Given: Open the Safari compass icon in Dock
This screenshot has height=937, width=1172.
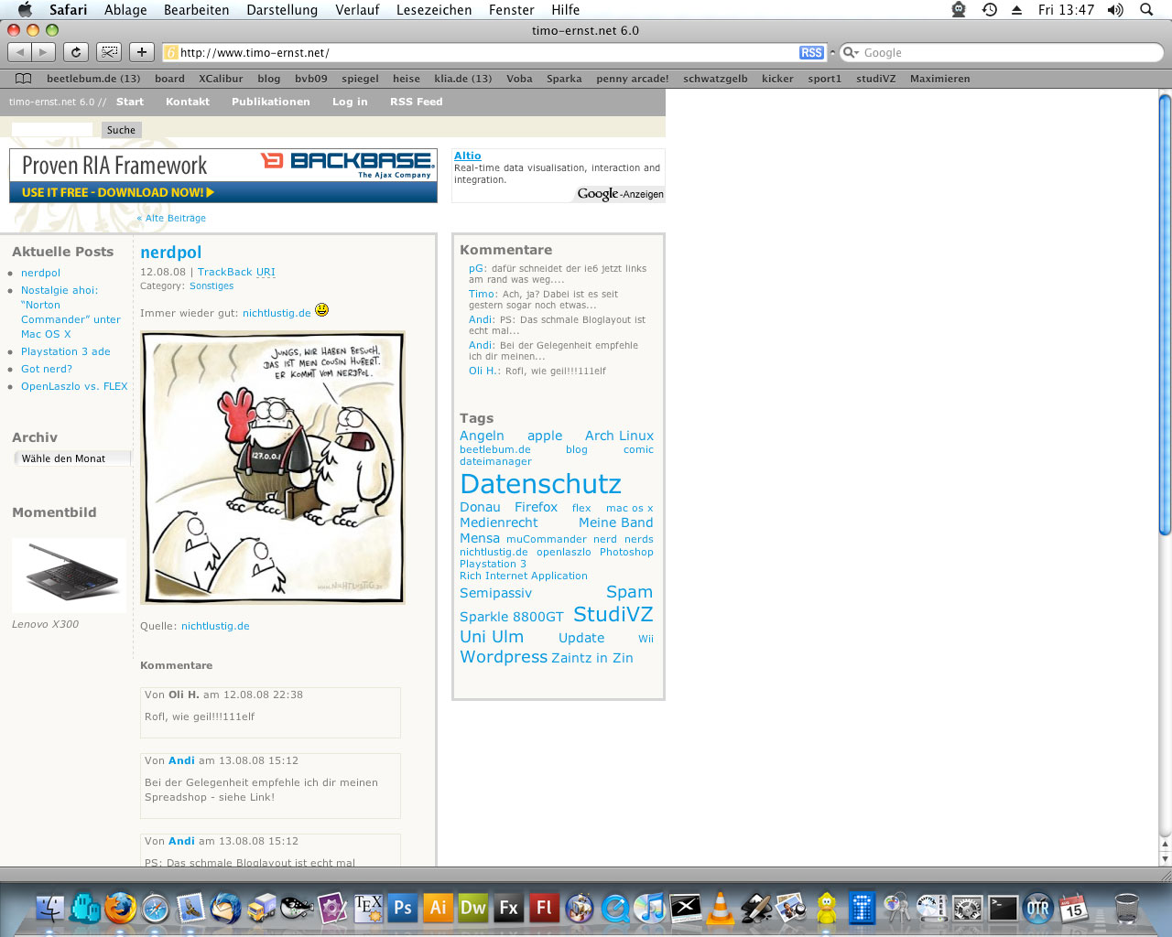Looking at the screenshot, I should [x=156, y=908].
